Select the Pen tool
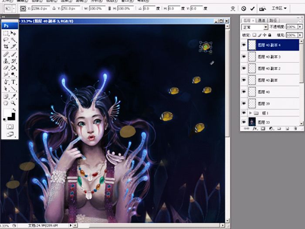The height and width of the screenshot is (229, 305). [6, 82]
